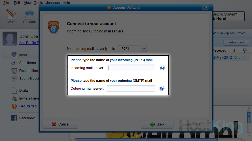
Task: Click the Received column sort arrow
Action: (x=234, y=51)
